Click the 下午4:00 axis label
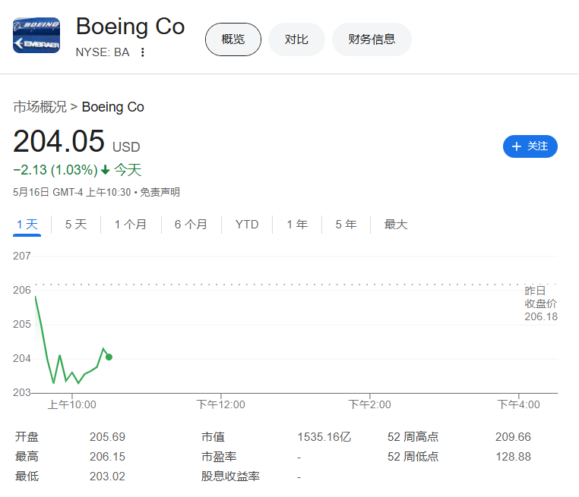The height and width of the screenshot is (497, 579). pos(518,404)
